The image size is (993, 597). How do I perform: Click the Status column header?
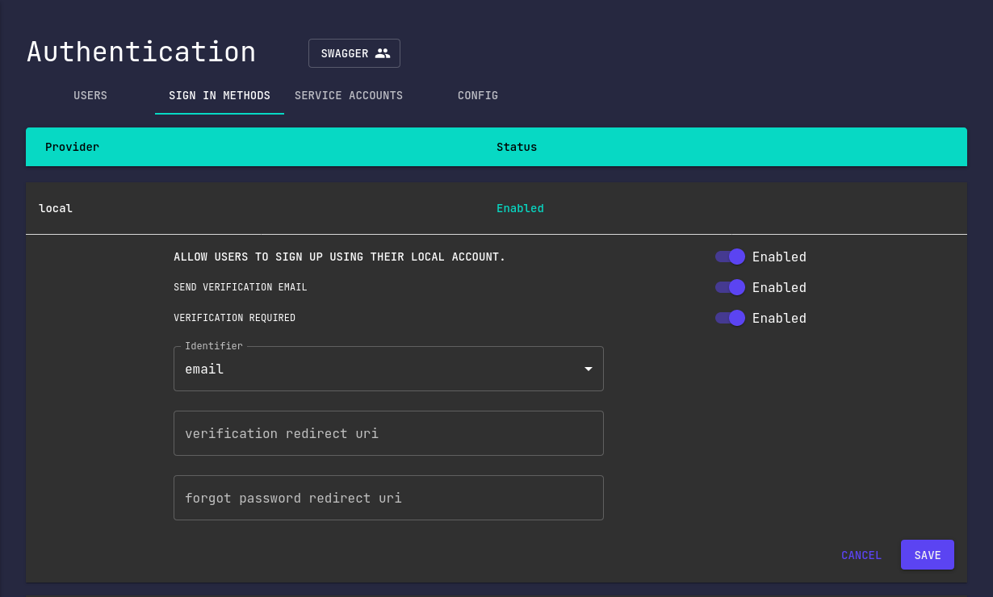(x=517, y=147)
